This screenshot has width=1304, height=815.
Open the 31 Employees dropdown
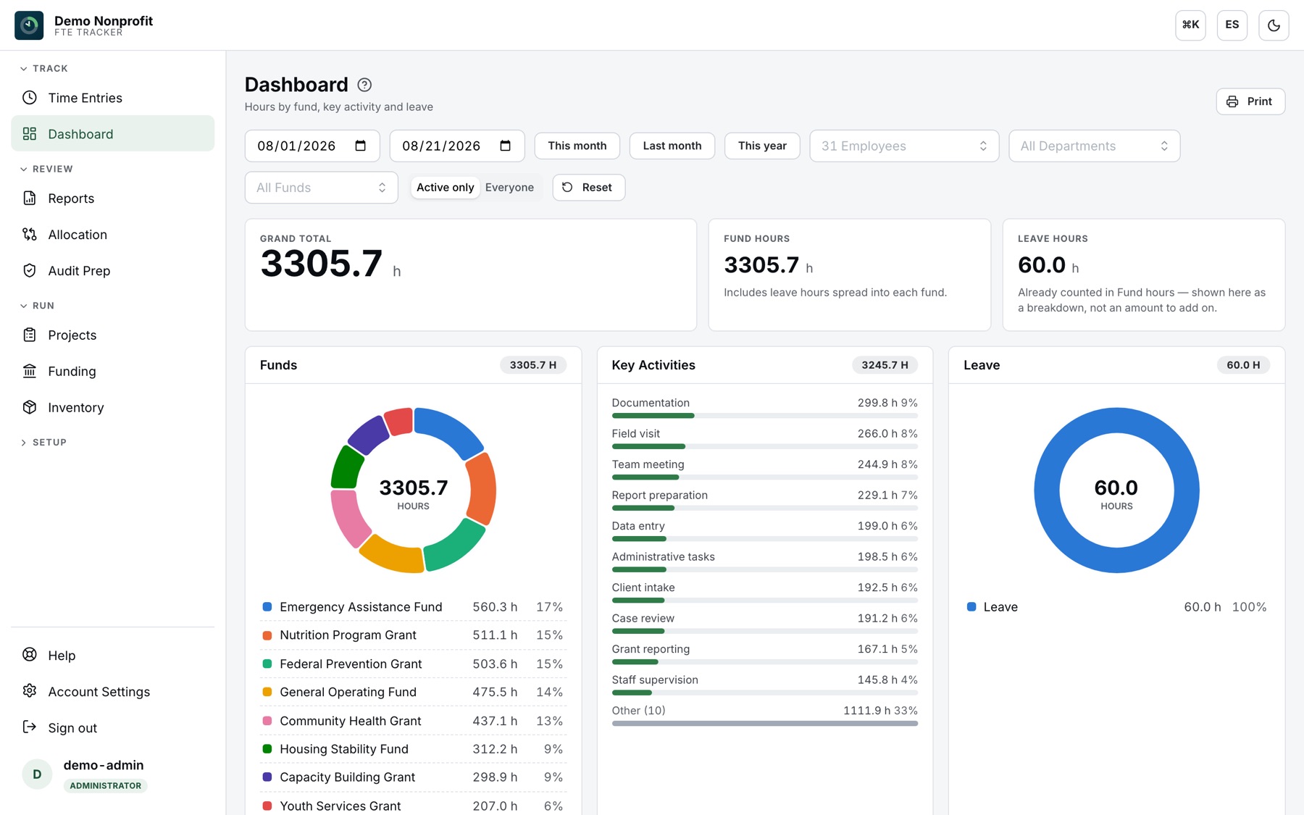pos(904,146)
